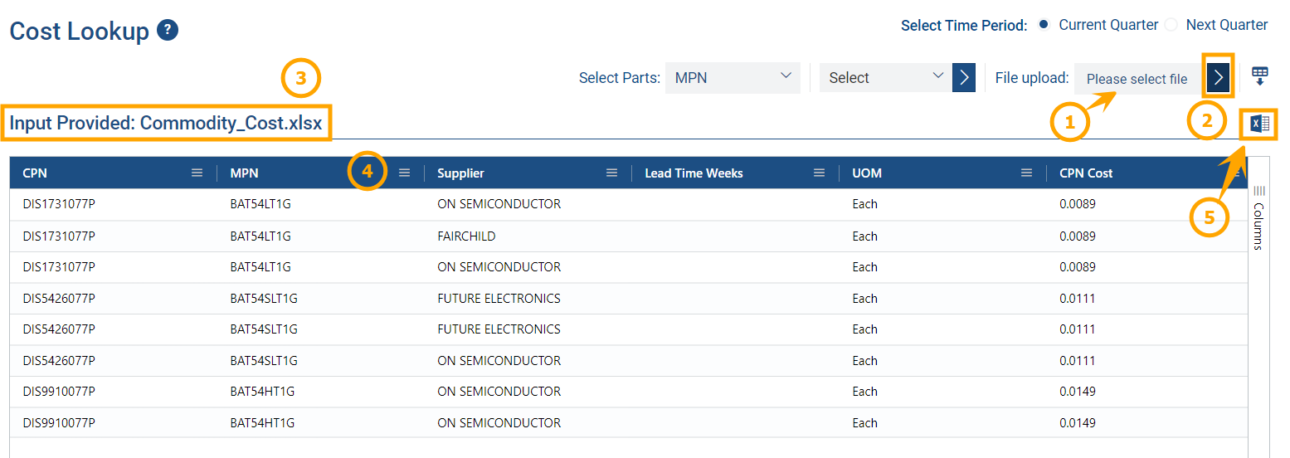Viewport: 1290px width, 458px height.
Task: Select the FAIRCHILD supplier row
Action: pos(466,236)
